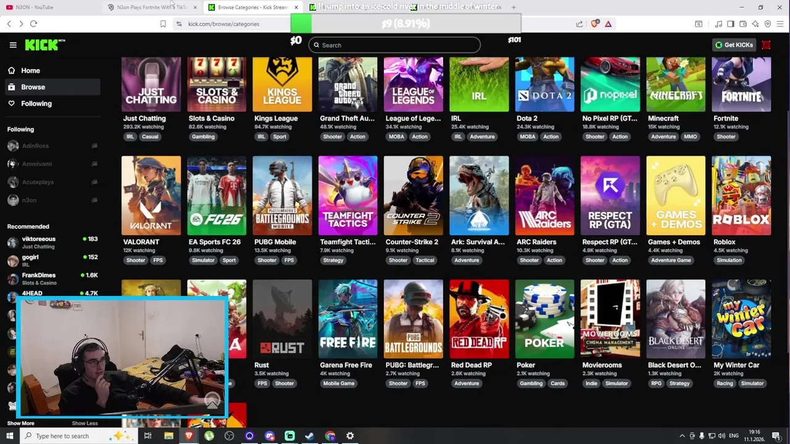The width and height of the screenshot is (790, 444).
Task: Open the Kings League category
Action: coord(282,84)
